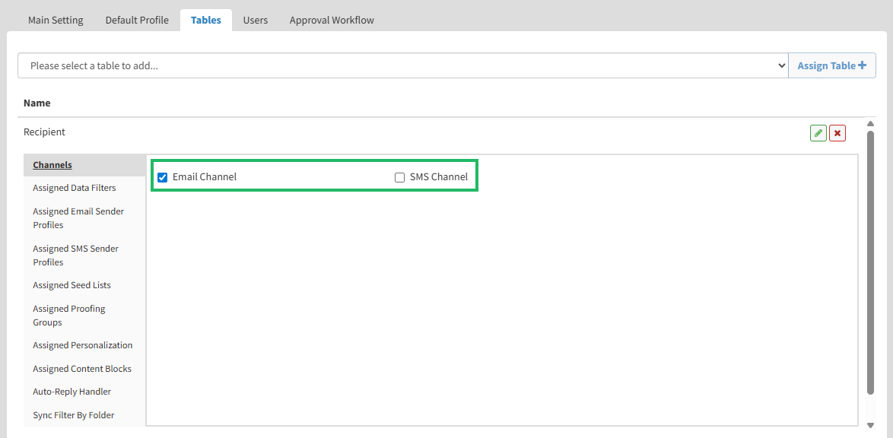Switch to the Main Setting tab
893x438 pixels.
pos(56,20)
